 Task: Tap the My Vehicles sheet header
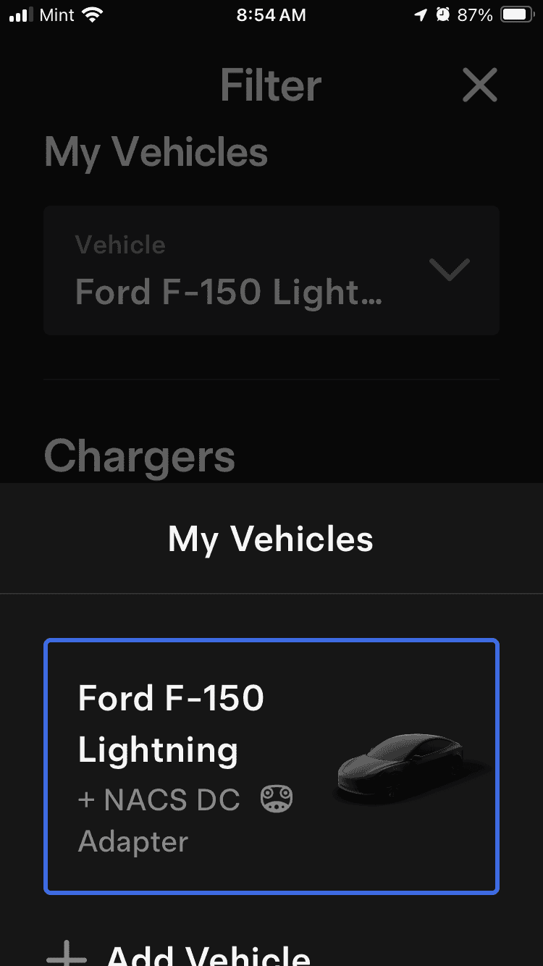click(x=270, y=538)
